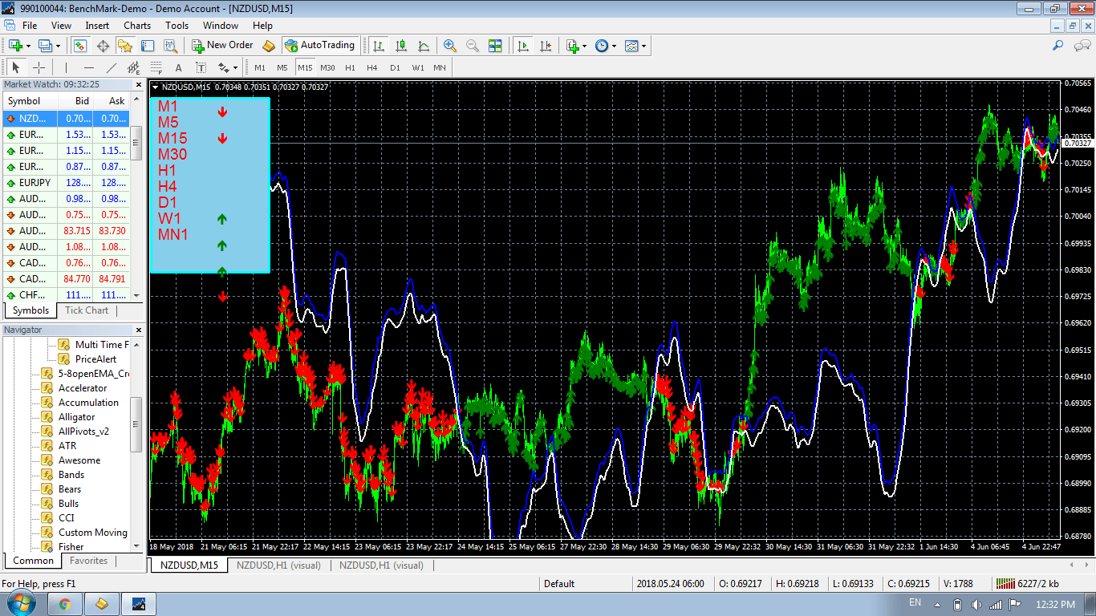The height and width of the screenshot is (616, 1096).
Task: Toggle chart auto scroll
Action: click(x=522, y=46)
